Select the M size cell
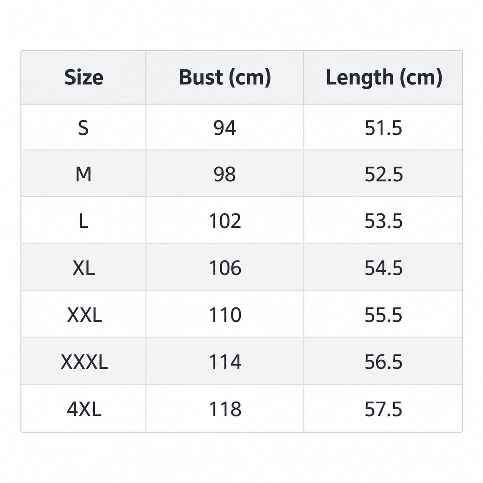This screenshot has height=483, width=483. 84,174
